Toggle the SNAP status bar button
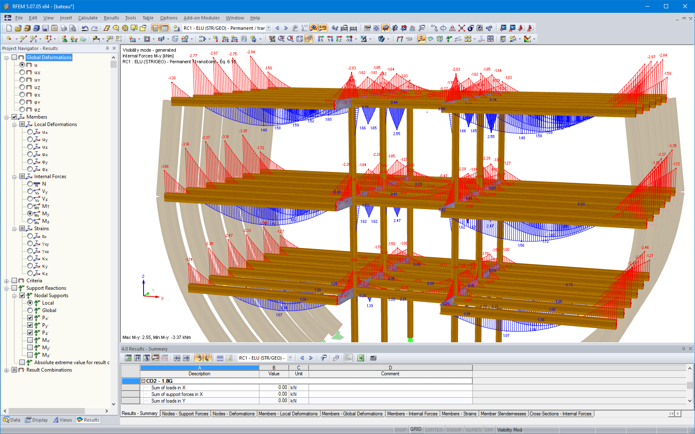This screenshot has height=434, width=695. [400, 430]
